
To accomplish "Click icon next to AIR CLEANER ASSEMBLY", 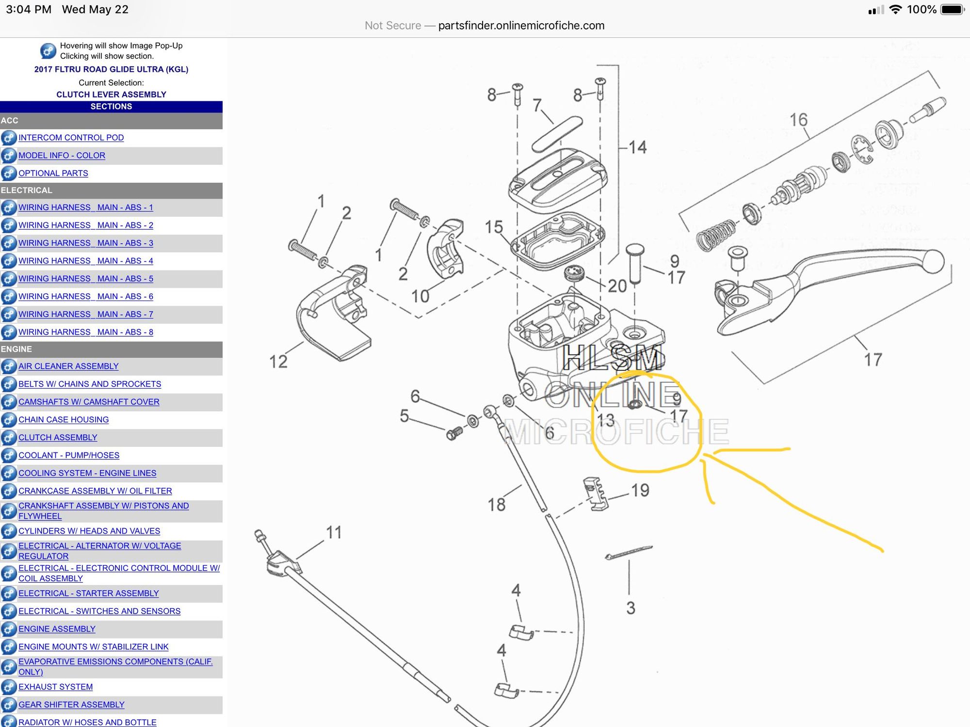I will [x=9, y=366].
